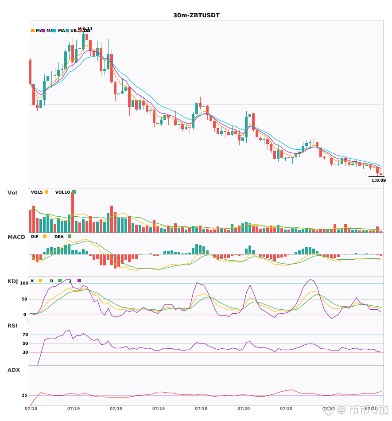
Task: Click the yellow VOL5 legend marker
Action: [x=47, y=192]
